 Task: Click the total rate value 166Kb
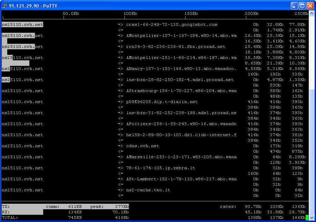tap(299, 218)
